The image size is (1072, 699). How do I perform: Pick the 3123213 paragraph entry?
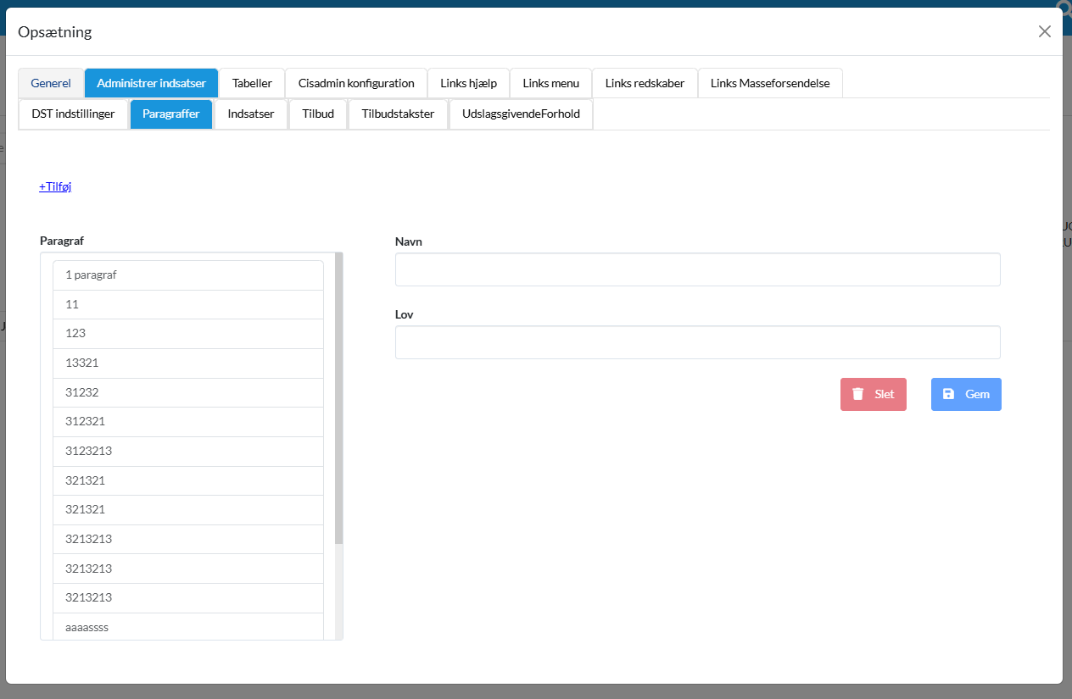[188, 451]
